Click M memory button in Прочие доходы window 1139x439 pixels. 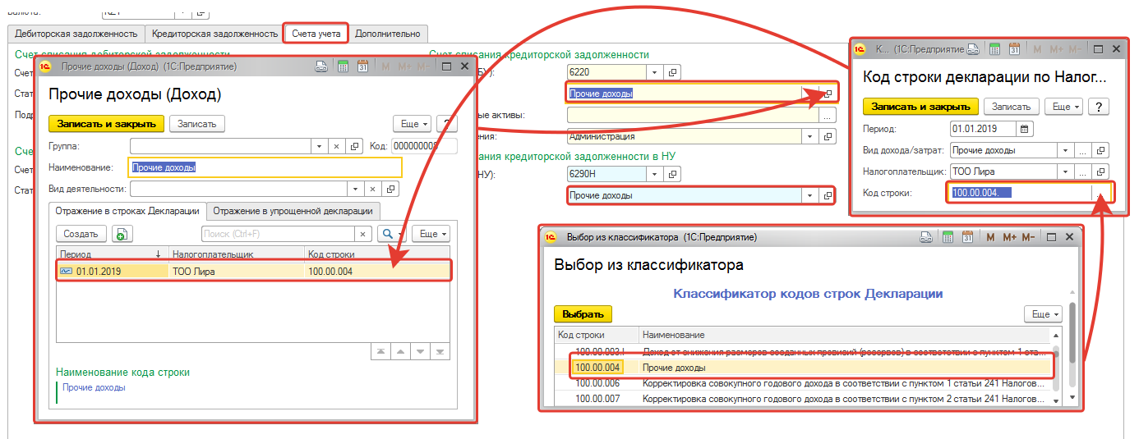coord(385,66)
